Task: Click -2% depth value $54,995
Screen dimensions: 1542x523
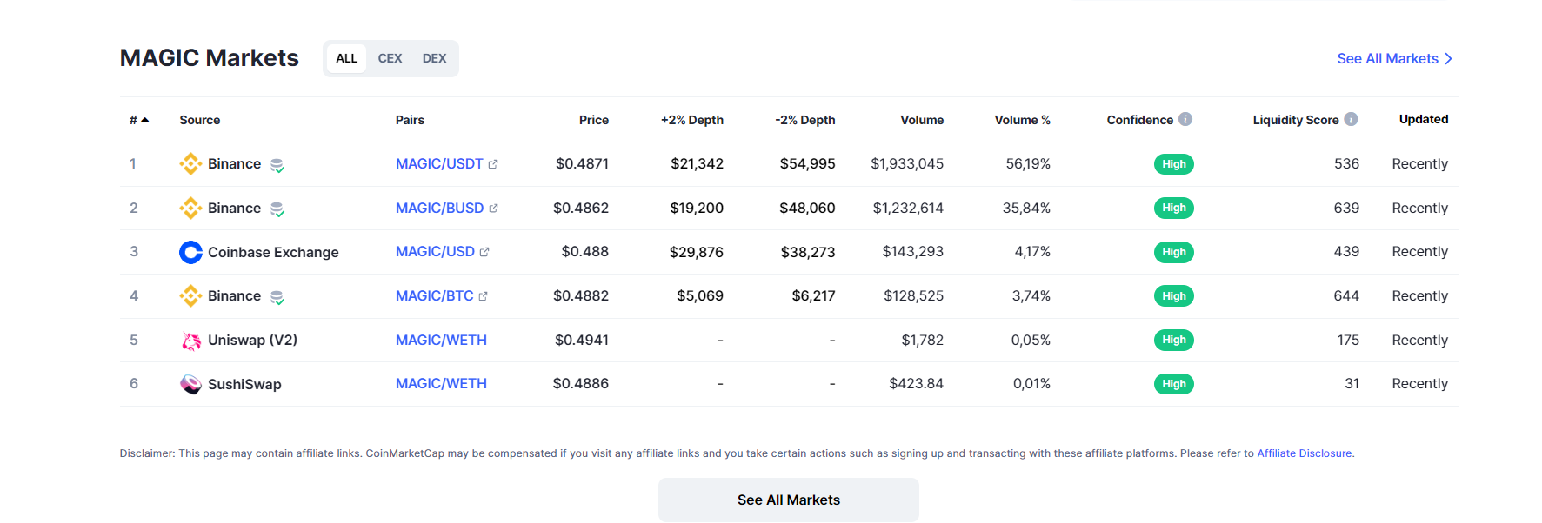Action: point(807,163)
